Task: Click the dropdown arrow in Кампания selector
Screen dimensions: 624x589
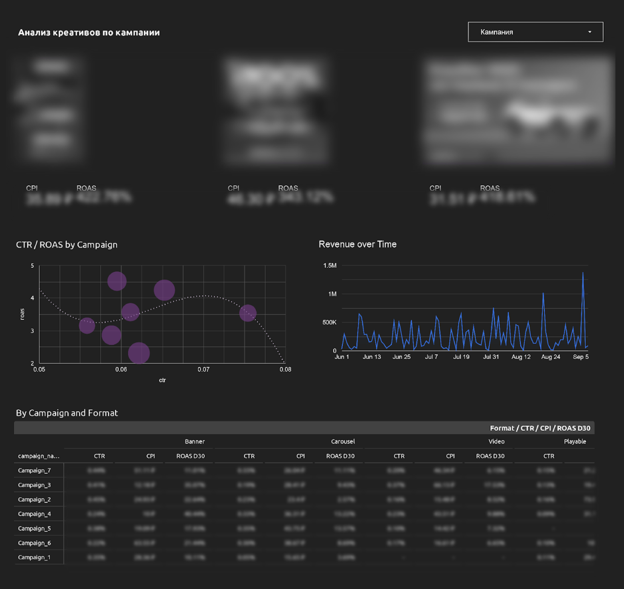Action: coord(589,32)
